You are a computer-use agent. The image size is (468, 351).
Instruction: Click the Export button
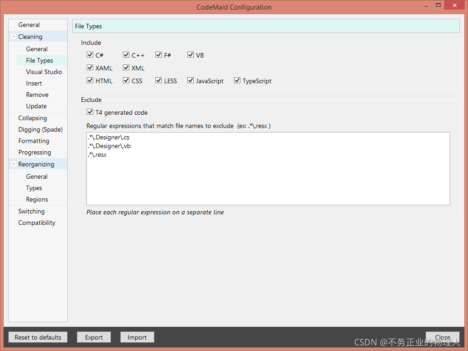click(x=94, y=337)
